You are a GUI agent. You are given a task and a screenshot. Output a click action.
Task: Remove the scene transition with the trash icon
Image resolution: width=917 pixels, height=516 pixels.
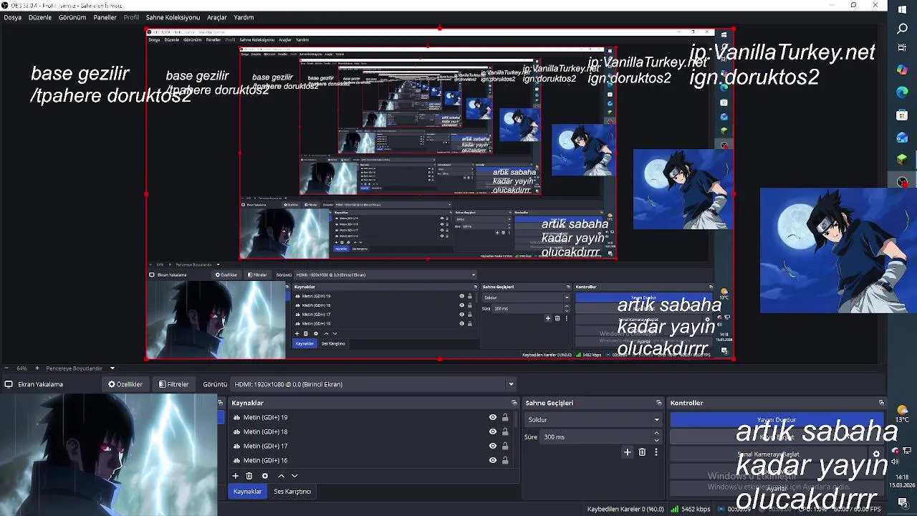pos(642,452)
